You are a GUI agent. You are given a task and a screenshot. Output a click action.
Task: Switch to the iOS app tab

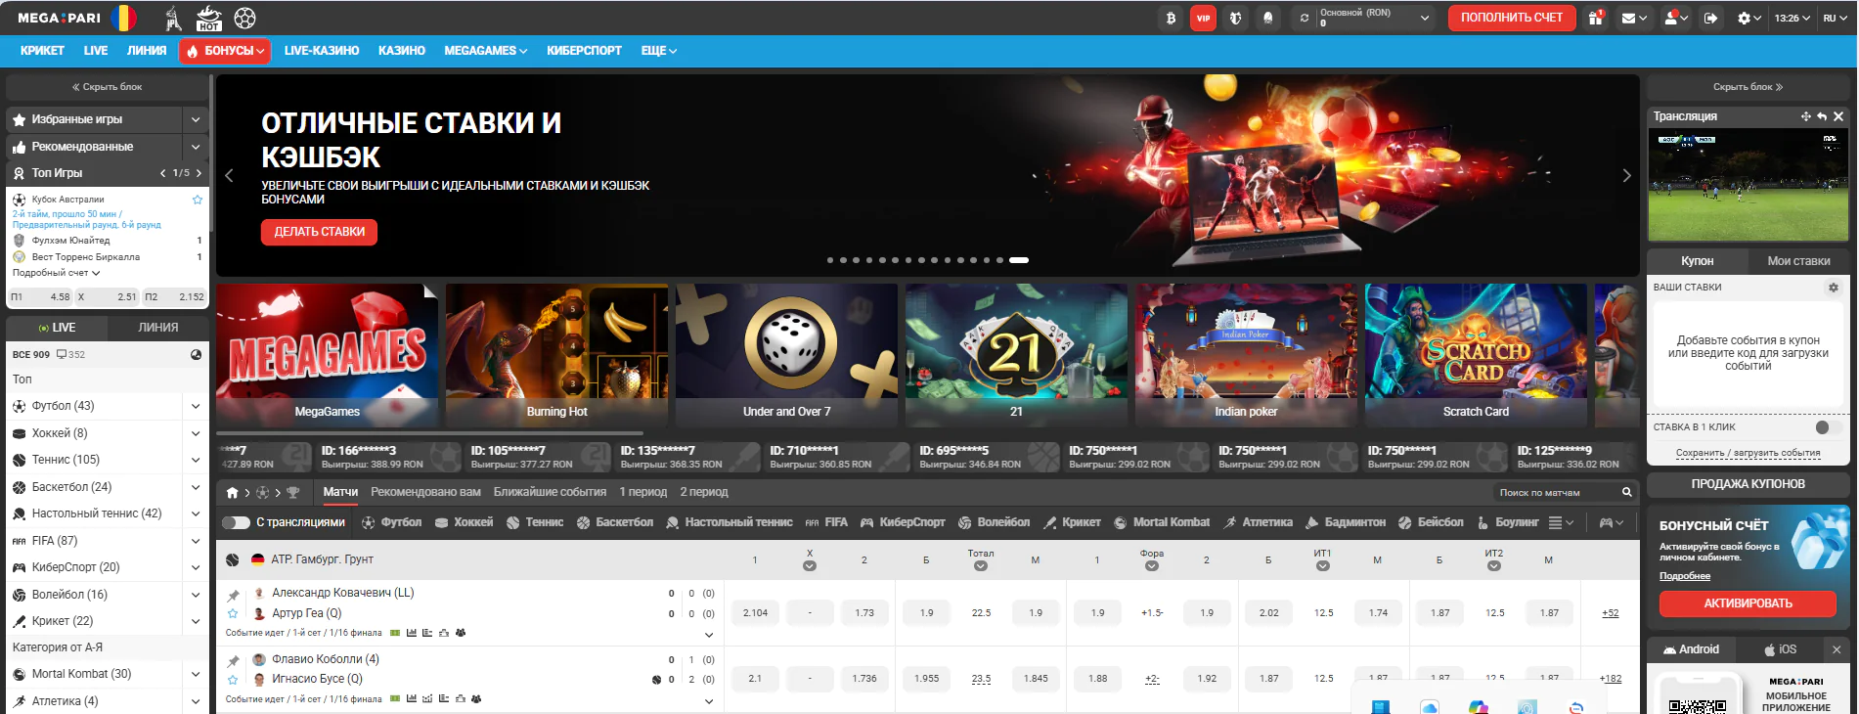coord(1781,649)
